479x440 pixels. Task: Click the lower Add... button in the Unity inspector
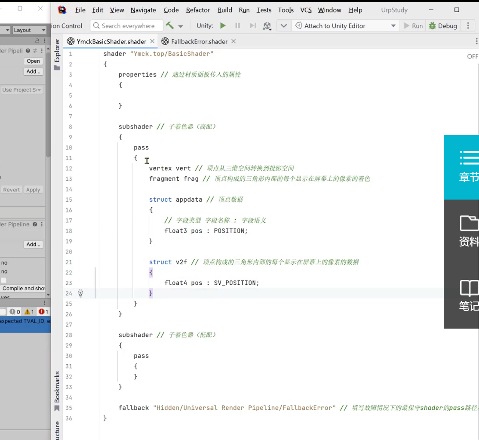(x=33, y=244)
